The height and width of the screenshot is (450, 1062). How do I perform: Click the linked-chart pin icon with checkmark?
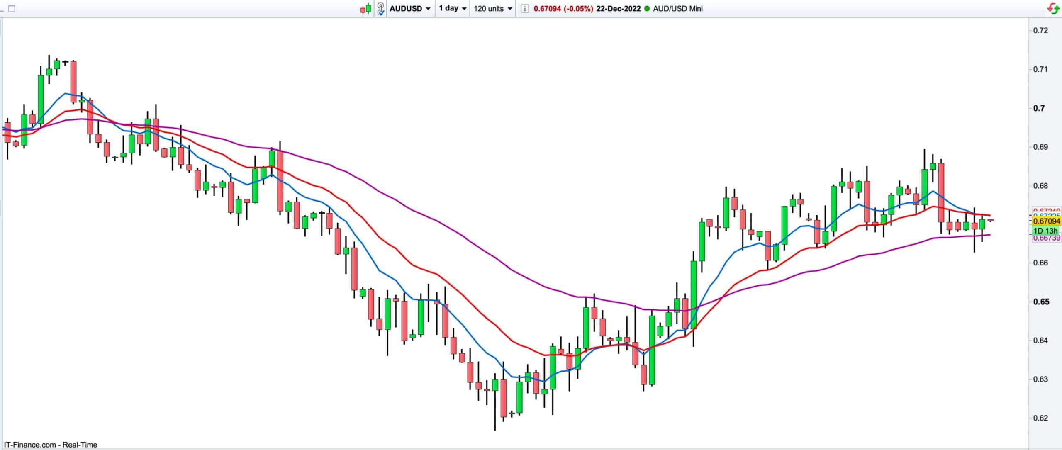point(380,9)
